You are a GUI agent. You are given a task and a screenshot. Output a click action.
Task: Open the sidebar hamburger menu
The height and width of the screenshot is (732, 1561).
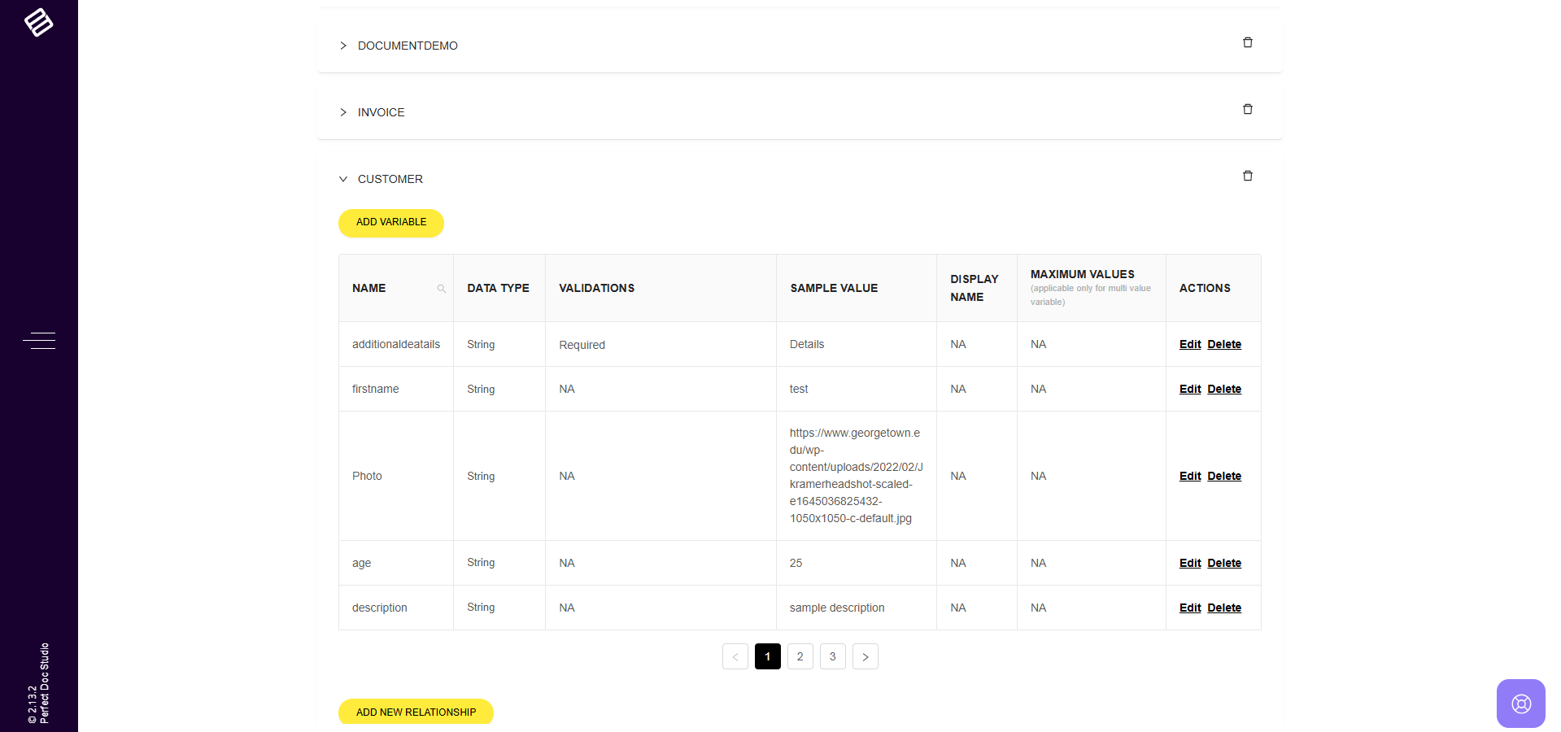[38, 341]
